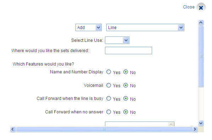This screenshot has height=140, width=212.
Task: Select No for Call Forward when no answer
Action: coord(125,112)
